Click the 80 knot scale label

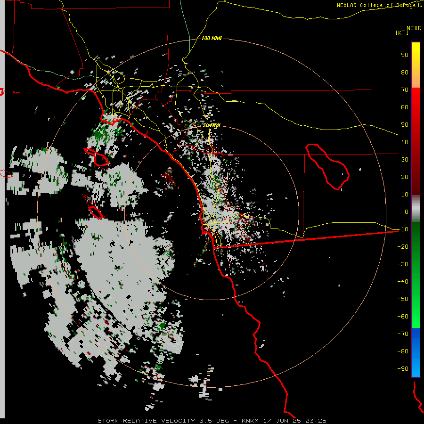point(405,72)
